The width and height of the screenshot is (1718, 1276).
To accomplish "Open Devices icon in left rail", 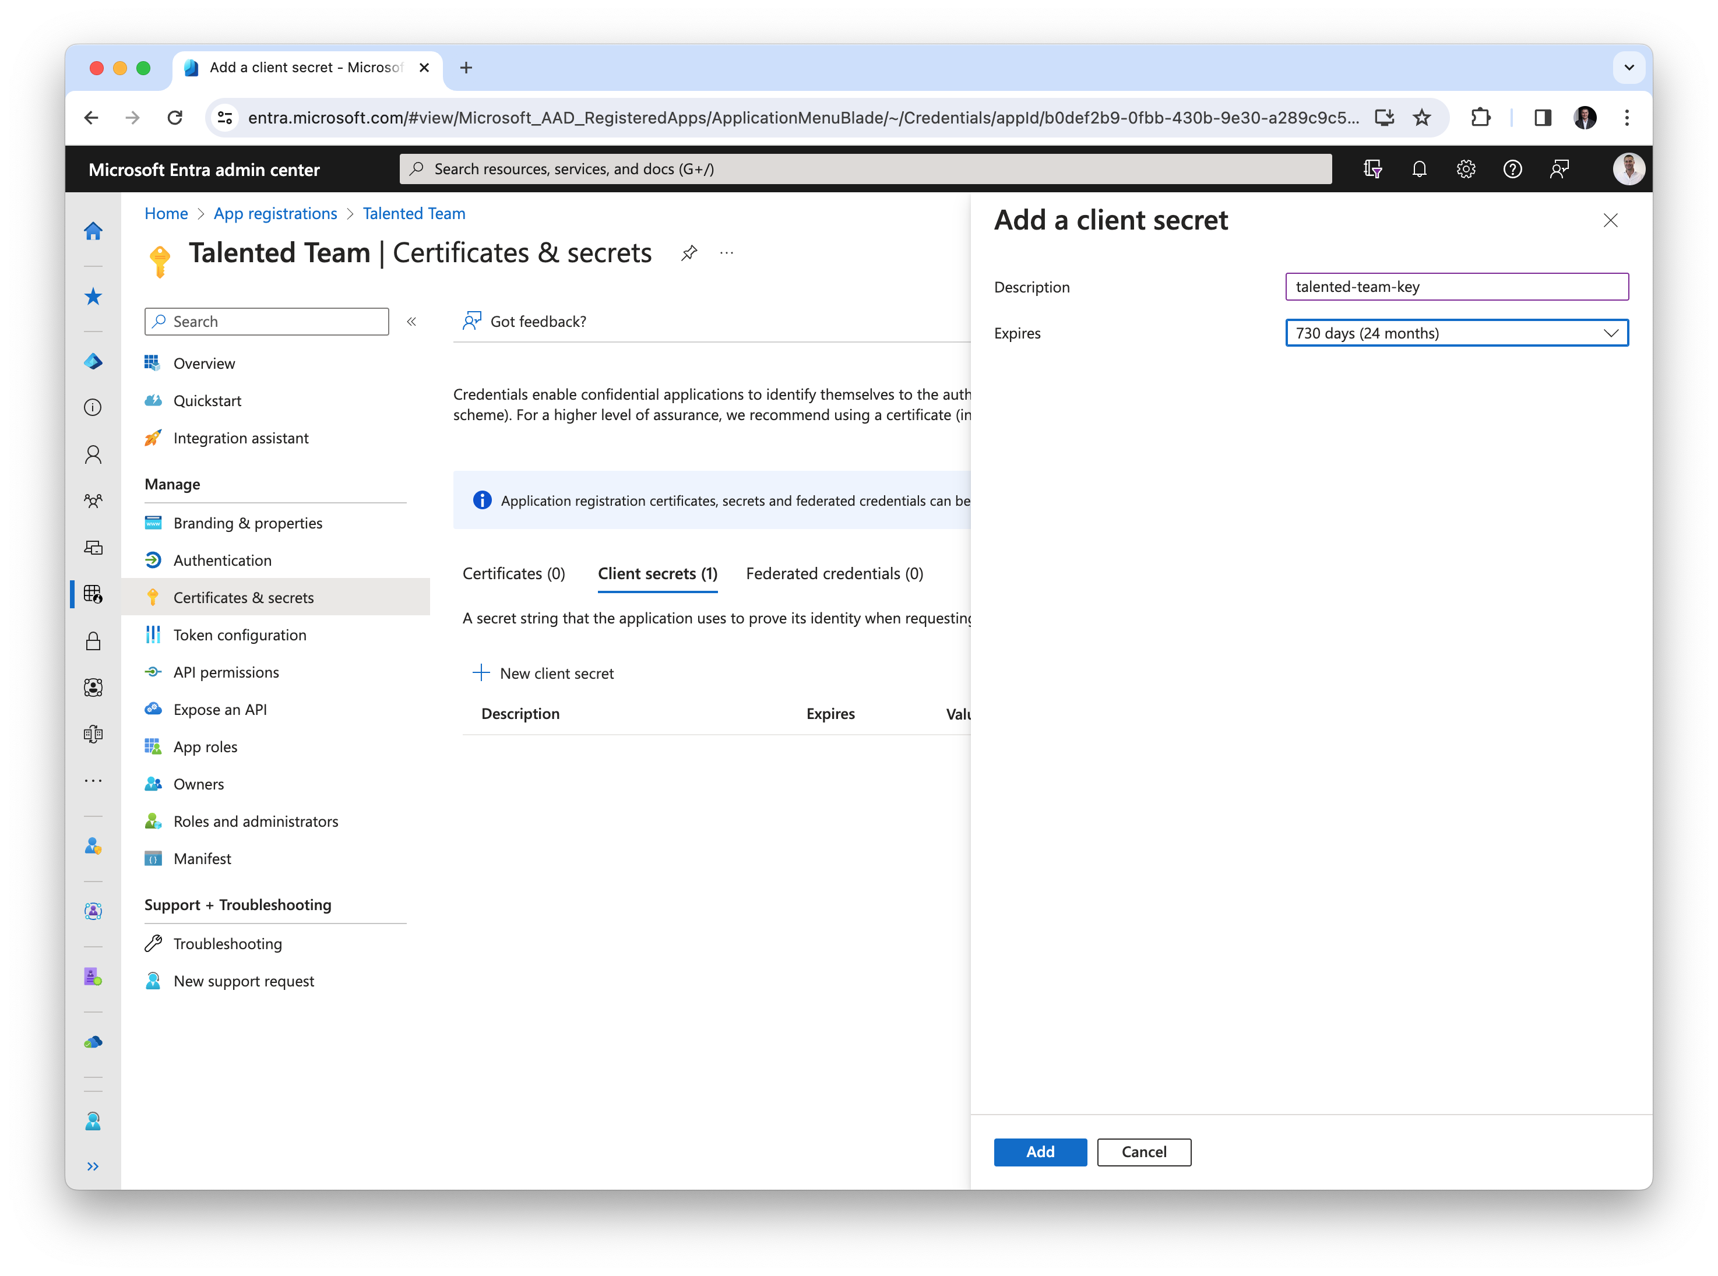I will point(93,548).
